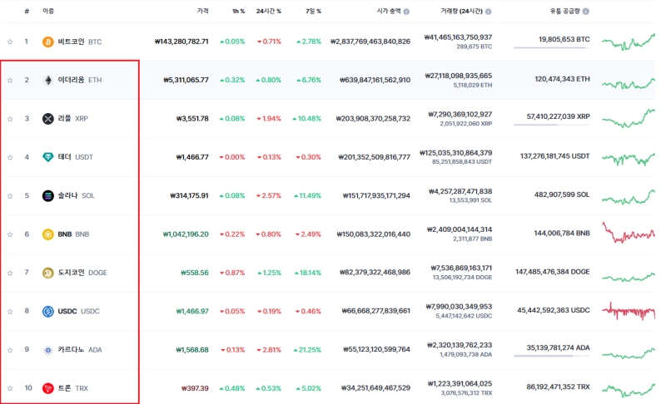The height and width of the screenshot is (404, 666).
Task: Open Ethereum 7-day sparkline chart
Action: [629, 83]
